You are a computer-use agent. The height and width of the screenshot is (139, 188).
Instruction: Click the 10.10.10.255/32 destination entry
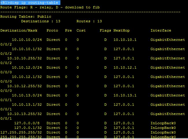point(25,58)
